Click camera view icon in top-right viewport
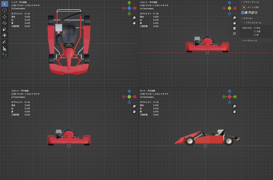Image resolution: width=273 pixels, height=180 pixels. [234, 28]
